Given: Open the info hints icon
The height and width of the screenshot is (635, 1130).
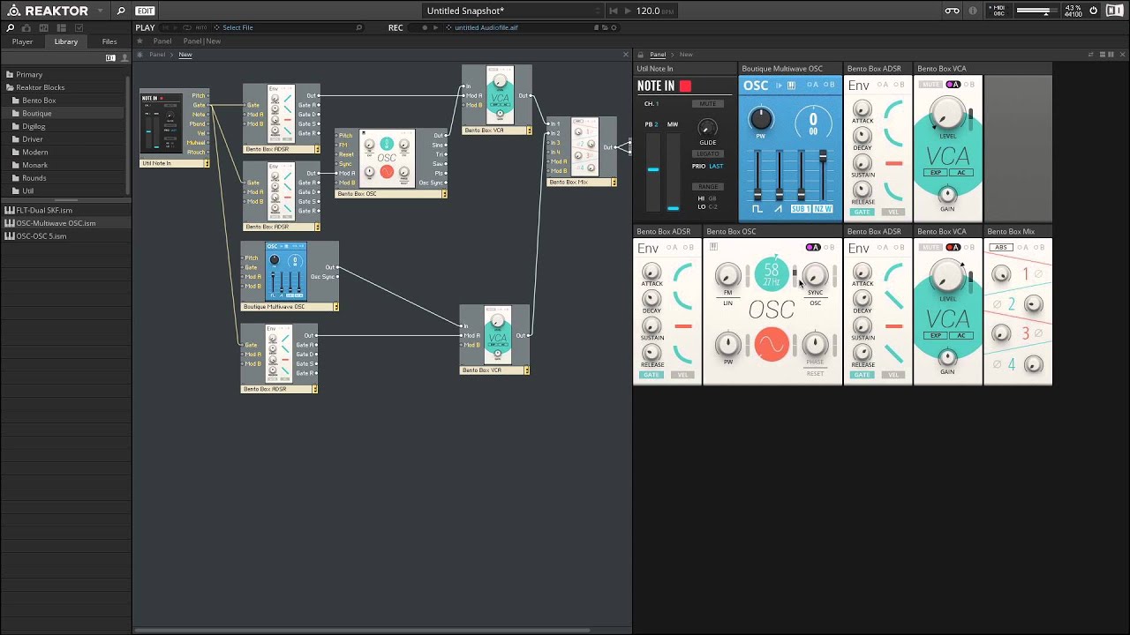Looking at the screenshot, I should 973,11.
